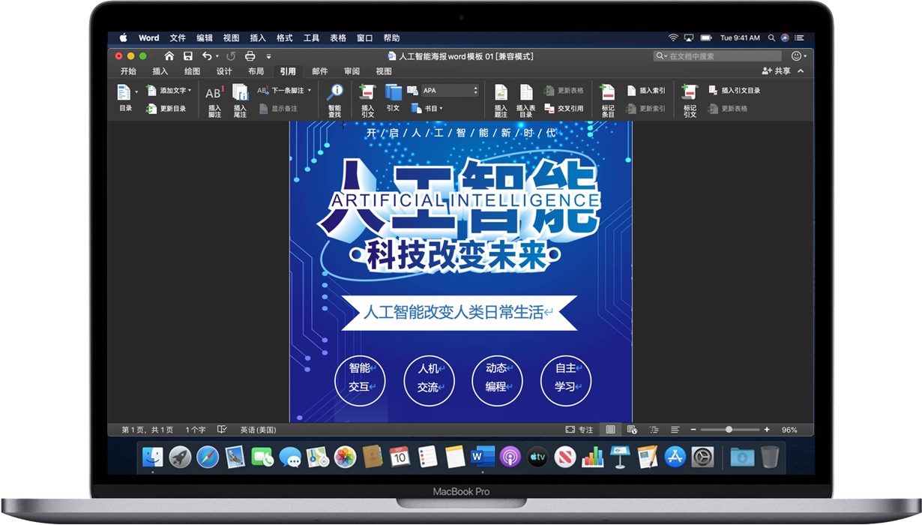
Task: Open the 工具 menu in menu bar
Action: coord(311,37)
